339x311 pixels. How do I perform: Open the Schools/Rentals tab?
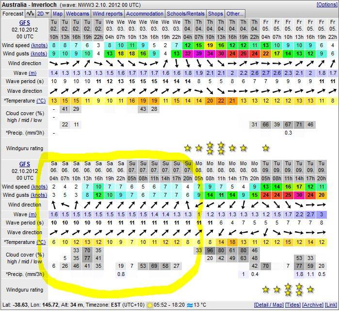click(186, 14)
